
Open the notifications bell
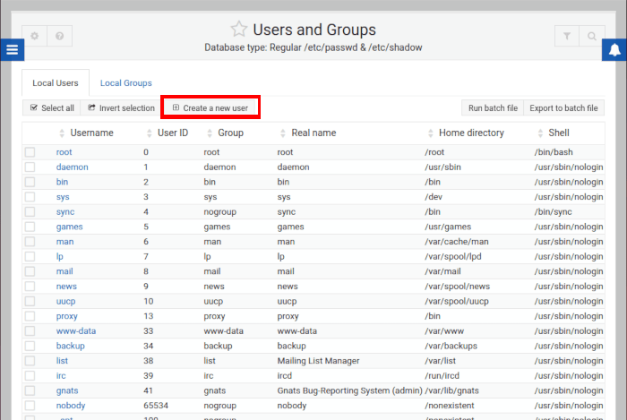(x=614, y=50)
